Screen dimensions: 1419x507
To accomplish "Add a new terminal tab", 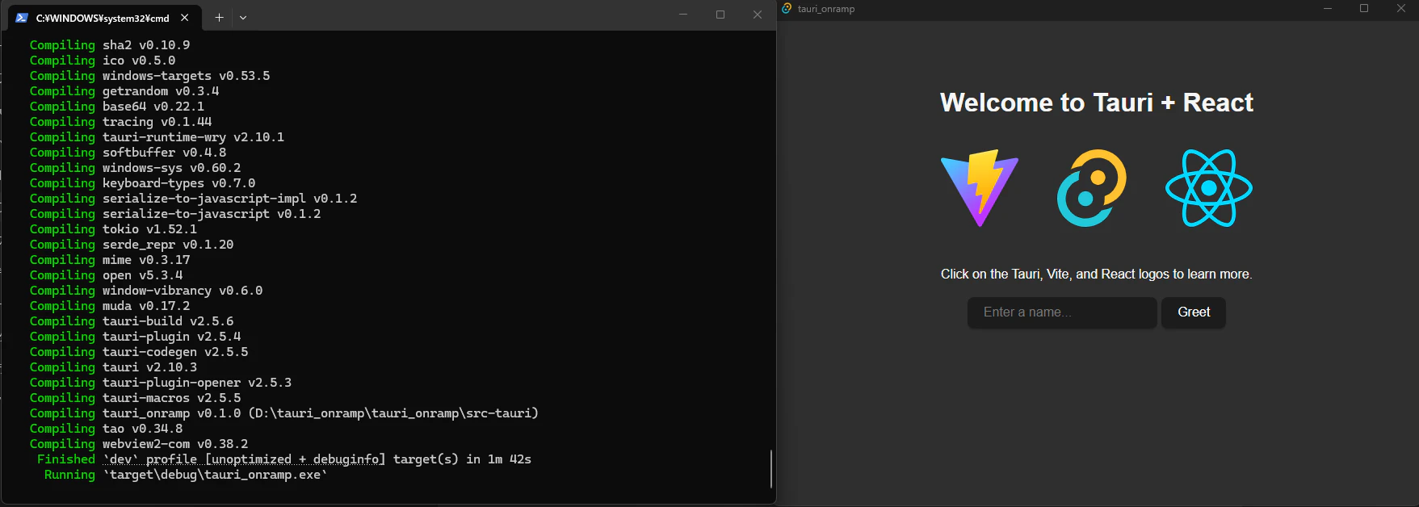I will (219, 18).
